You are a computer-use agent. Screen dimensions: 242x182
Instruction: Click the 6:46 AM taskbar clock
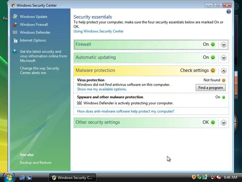coord(231,177)
